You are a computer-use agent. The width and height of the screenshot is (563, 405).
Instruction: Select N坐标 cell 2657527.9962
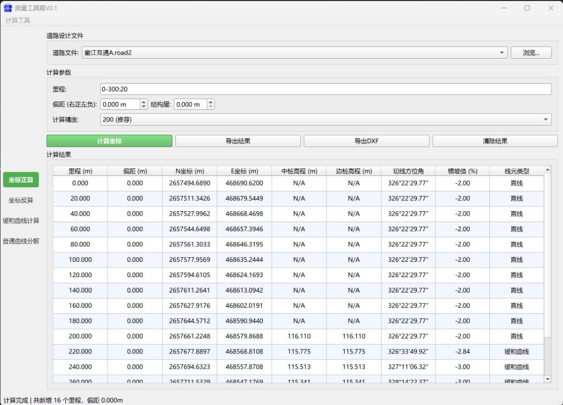click(190, 214)
